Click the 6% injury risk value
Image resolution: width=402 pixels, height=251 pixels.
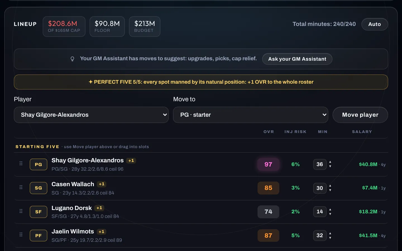[x=295, y=165]
